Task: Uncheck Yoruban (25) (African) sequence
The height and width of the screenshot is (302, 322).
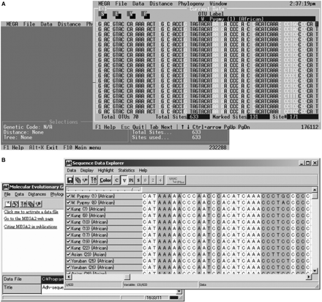Action: click(x=69, y=261)
